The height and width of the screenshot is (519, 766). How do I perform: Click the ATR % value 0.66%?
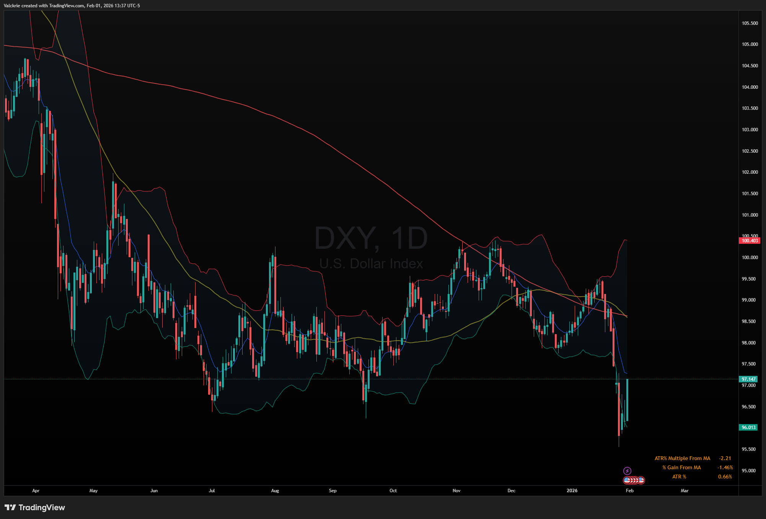725,477
